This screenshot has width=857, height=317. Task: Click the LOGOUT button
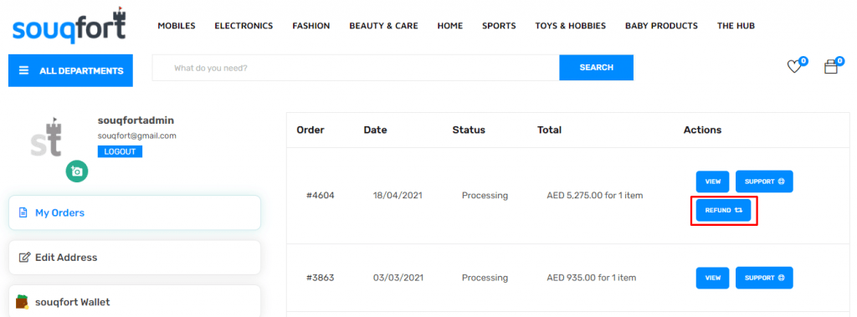tap(120, 152)
